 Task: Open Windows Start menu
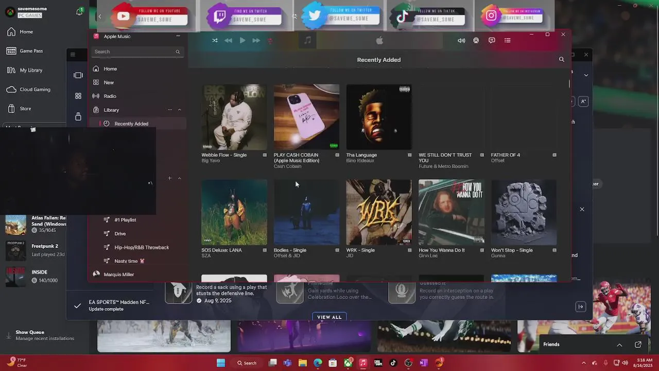(x=221, y=363)
